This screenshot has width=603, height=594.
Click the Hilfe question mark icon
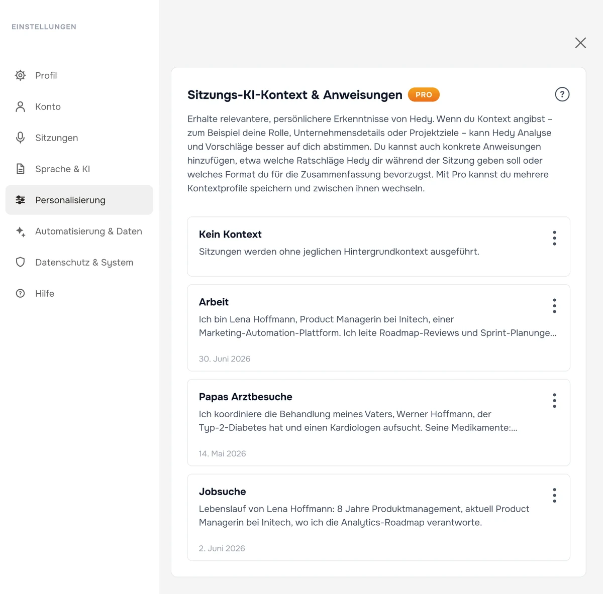pyautogui.click(x=20, y=293)
